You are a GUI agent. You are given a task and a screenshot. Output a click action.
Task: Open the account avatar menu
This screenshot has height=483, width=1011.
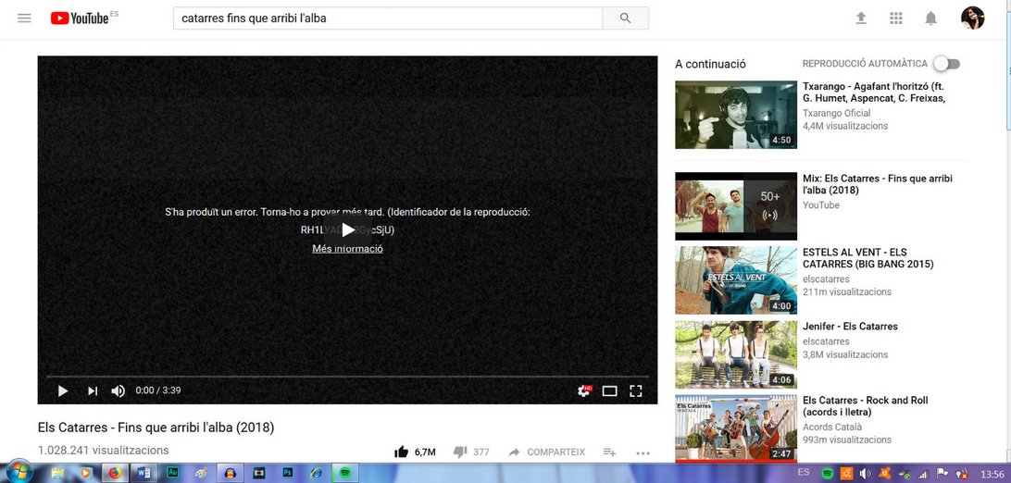click(x=972, y=18)
